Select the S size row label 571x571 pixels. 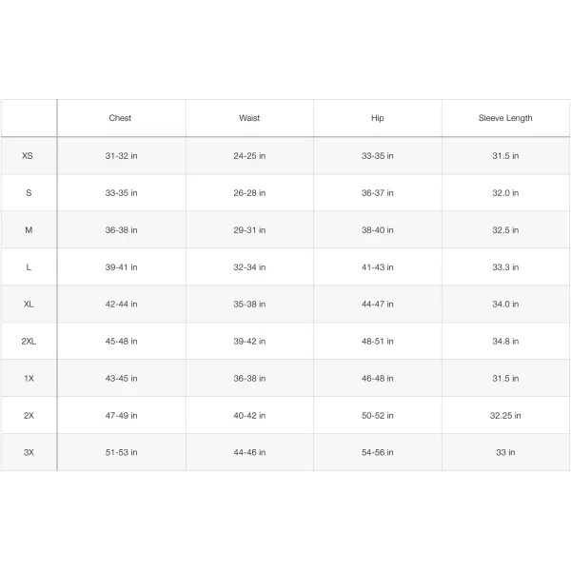(29, 192)
